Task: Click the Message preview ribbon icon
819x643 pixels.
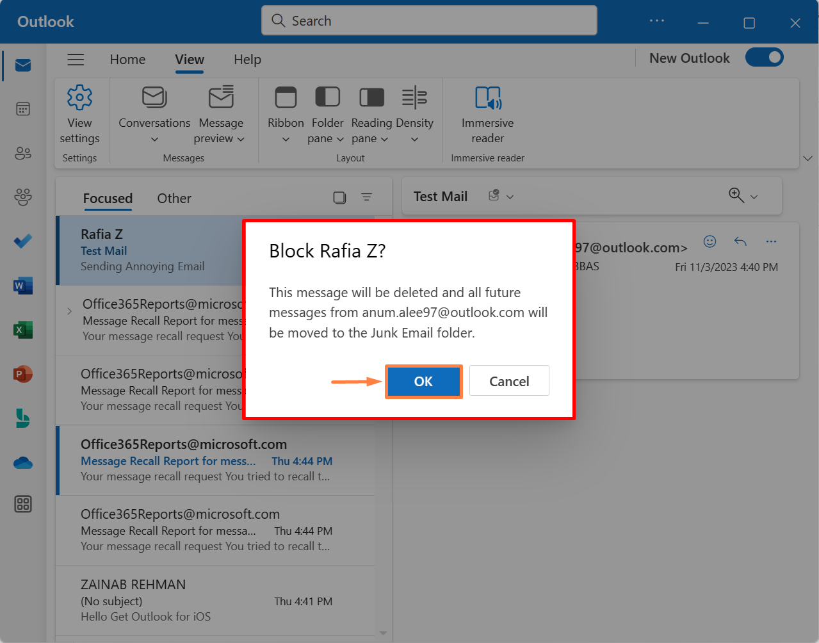Action: coord(221,97)
